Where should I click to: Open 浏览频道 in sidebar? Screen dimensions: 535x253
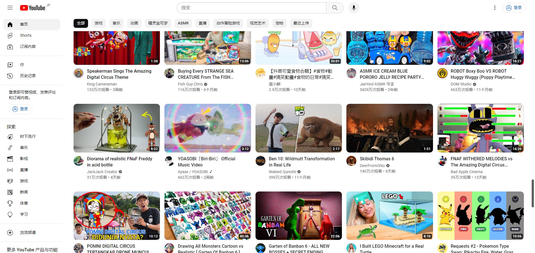coord(32,232)
